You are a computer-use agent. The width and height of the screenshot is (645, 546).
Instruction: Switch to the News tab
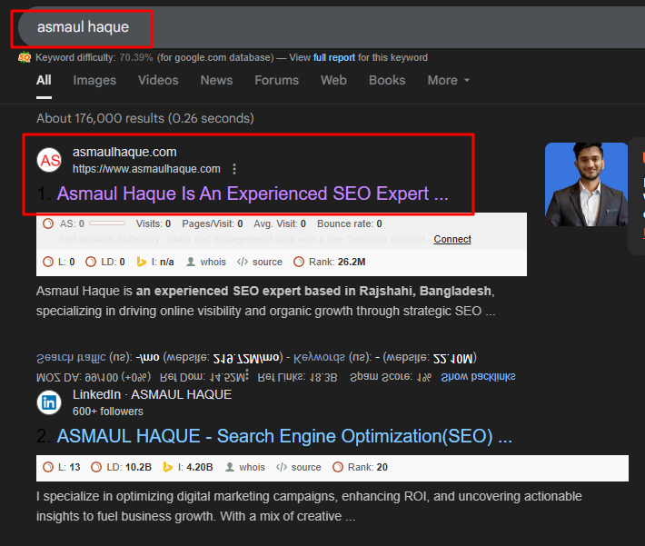click(217, 80)
